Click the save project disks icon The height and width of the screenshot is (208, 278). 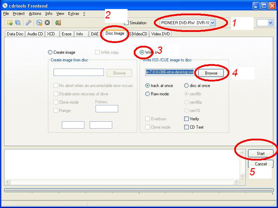coord(18,23)
